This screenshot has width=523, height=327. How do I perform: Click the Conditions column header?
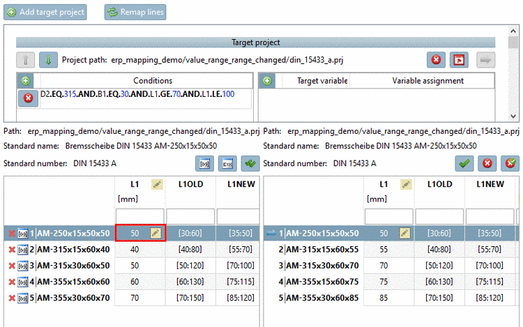(153, 81)
